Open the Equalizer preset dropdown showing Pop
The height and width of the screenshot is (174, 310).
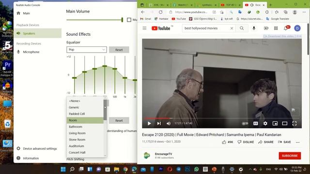(x=87, y=50)
